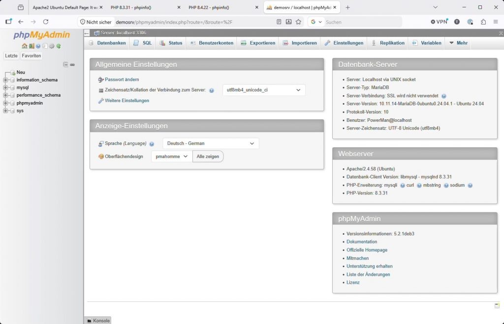Click the page settings icon at bottom right
This screenshot has width=504, height=324.
click(x=497, y=305)
